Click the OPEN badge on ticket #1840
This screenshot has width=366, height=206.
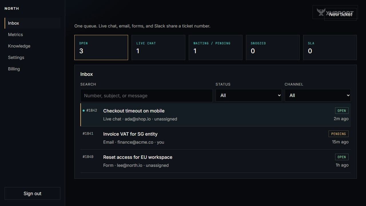tap(342, 157)
